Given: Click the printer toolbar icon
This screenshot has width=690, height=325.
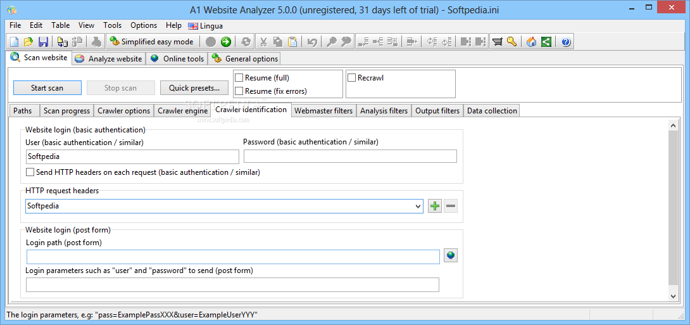Looking at the screenshot, I should tap(97, 42).
